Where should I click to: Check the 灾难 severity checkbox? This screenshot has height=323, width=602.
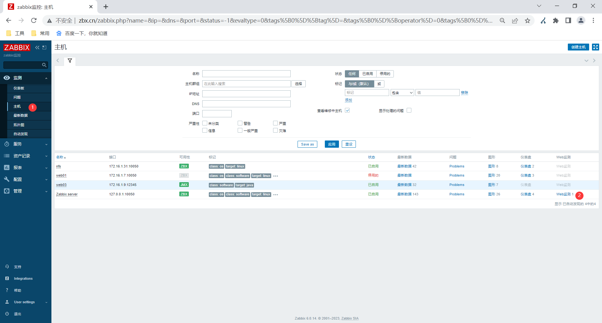[x=276, y=130]
